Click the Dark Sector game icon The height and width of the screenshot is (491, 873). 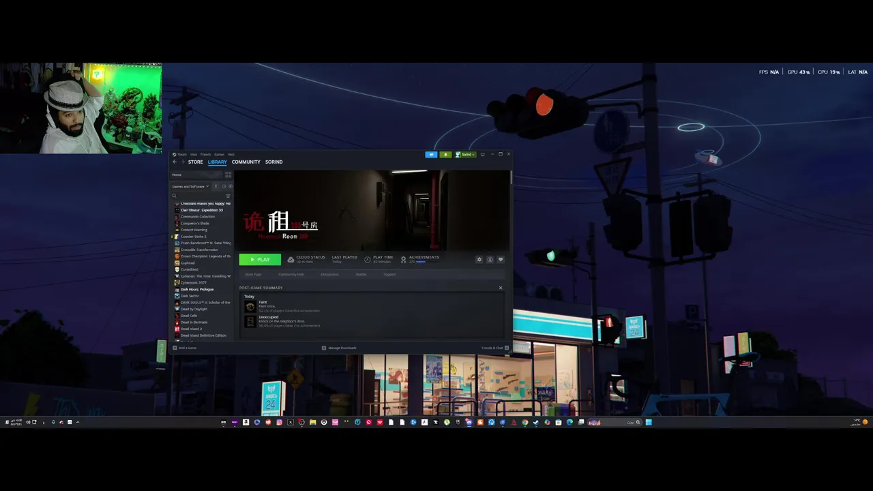pyautogui.click(x=177, y=296)
